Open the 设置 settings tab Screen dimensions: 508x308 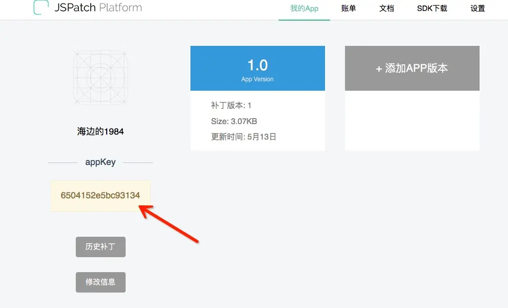478,8
